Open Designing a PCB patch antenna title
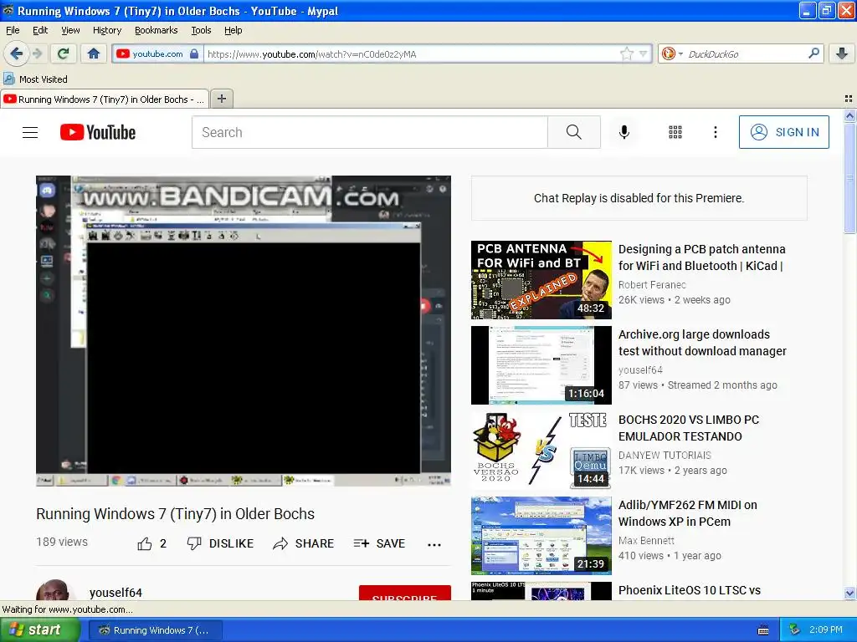Image resolution: width=857 pixels, height=642 pixels. coord(702,257)
